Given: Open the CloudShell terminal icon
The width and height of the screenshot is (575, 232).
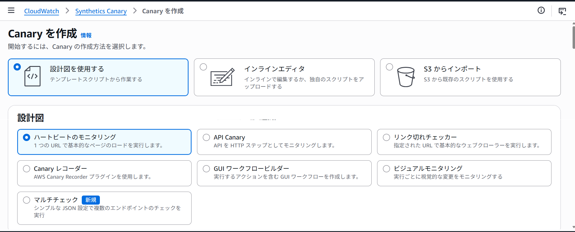Looking at the screenshot, I should pyautogui.click(x=562, y=11).
